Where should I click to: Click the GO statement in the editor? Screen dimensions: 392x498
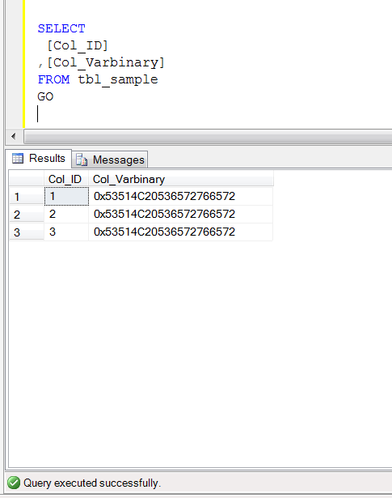pos(45,96)
